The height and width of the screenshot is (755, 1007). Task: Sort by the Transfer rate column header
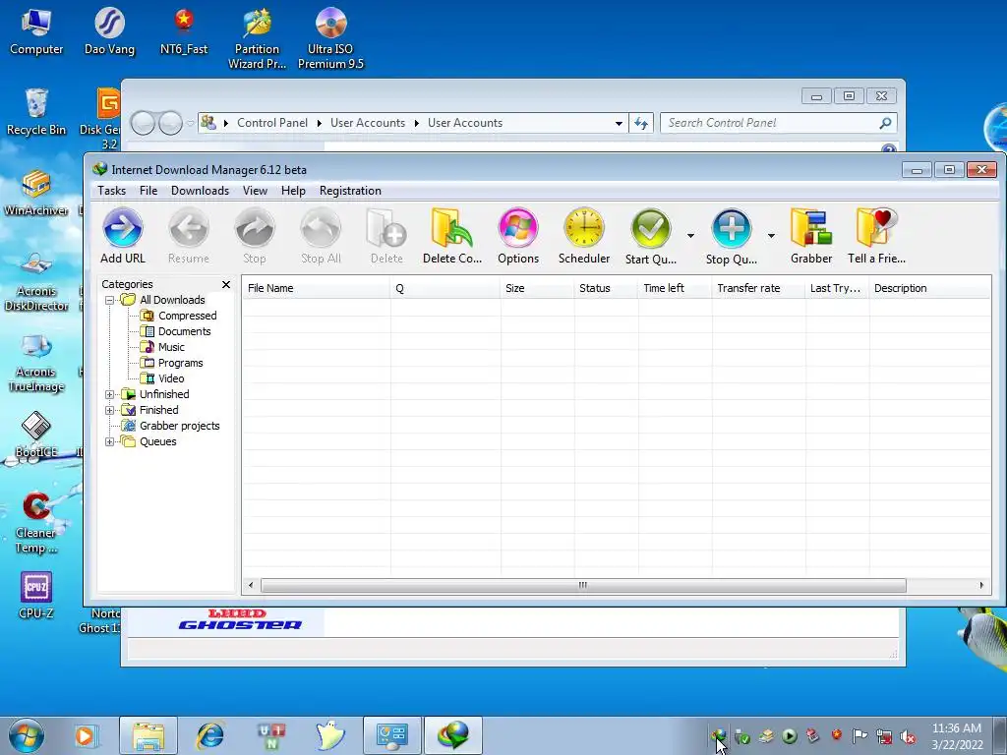[758, 288]
